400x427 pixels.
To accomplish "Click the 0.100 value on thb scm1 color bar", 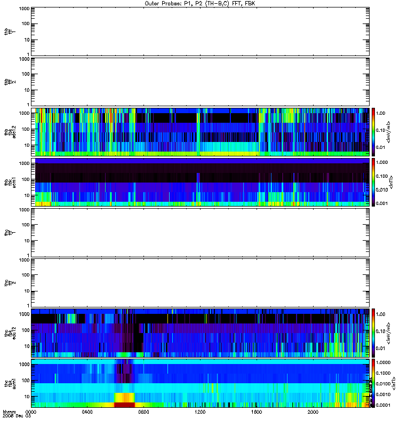I will 382,176.
